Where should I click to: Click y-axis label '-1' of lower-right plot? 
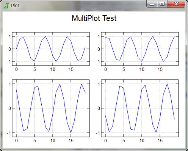click(98, 133)
